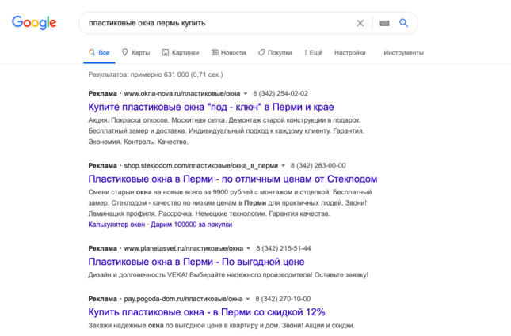This screenshot has width=511, height=336.
Task: Expand the Ещё menu
Action: coord(313,52)
